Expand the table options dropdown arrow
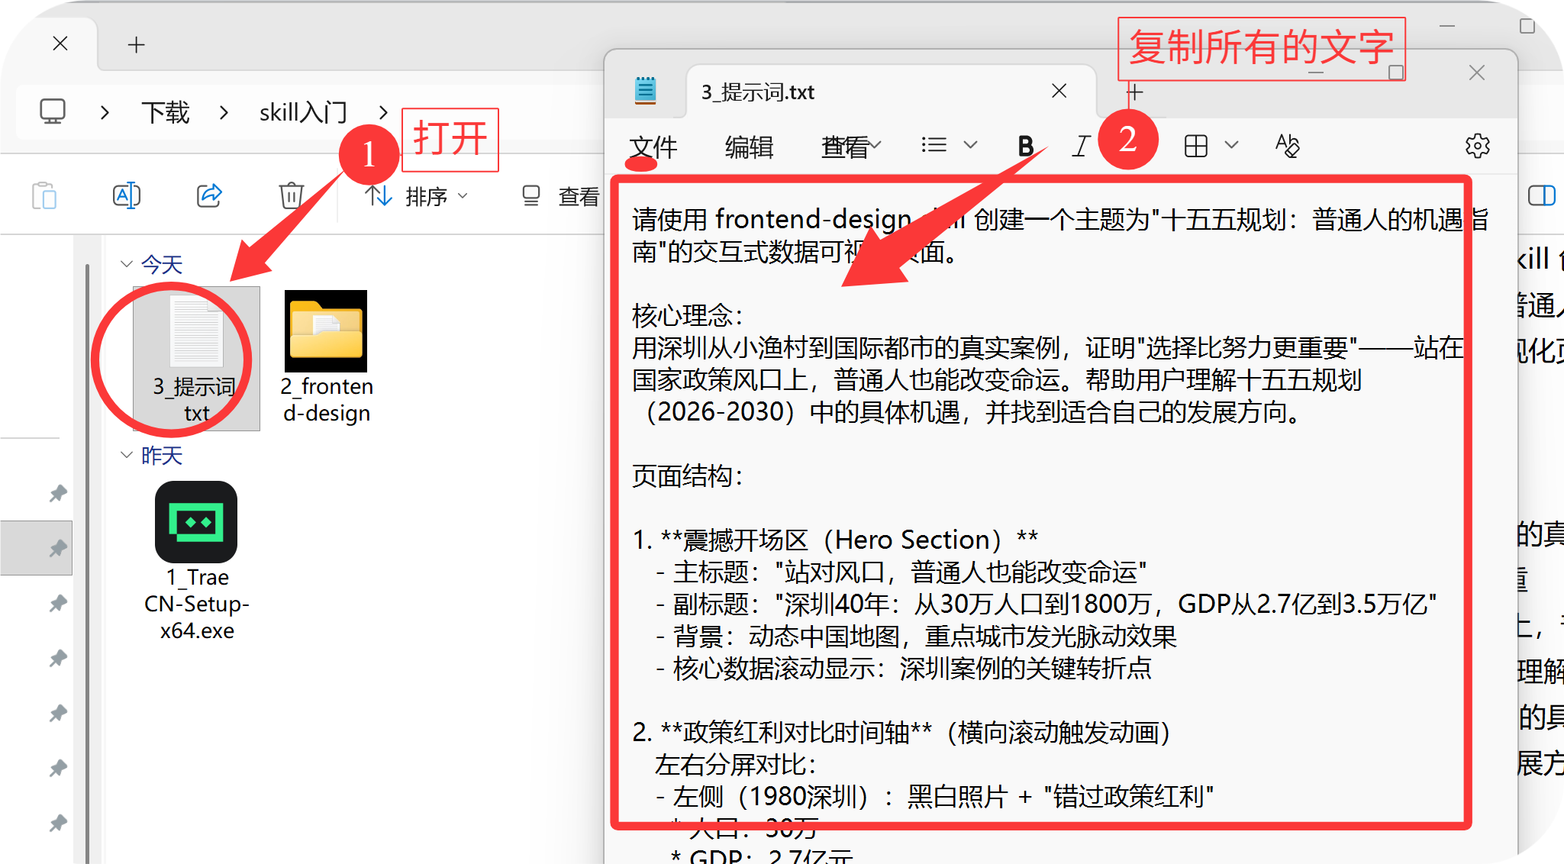Viewport: 1564px width, 864px height. click(1231, 145)
